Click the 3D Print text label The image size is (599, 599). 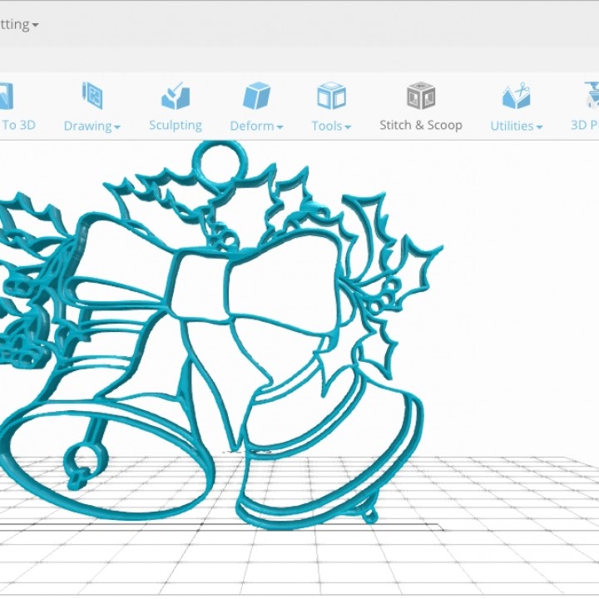pyautogui.click(x=585, y=125)
